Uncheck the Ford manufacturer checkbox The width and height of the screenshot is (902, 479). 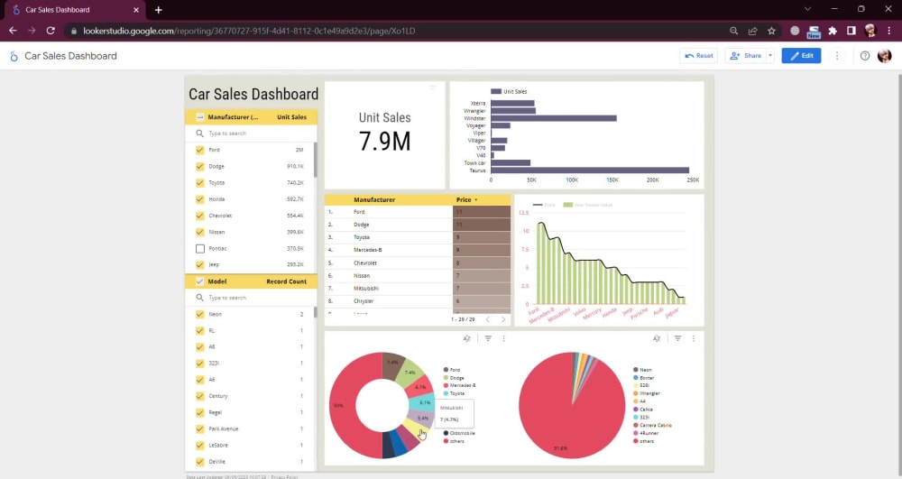coord(199,150)
